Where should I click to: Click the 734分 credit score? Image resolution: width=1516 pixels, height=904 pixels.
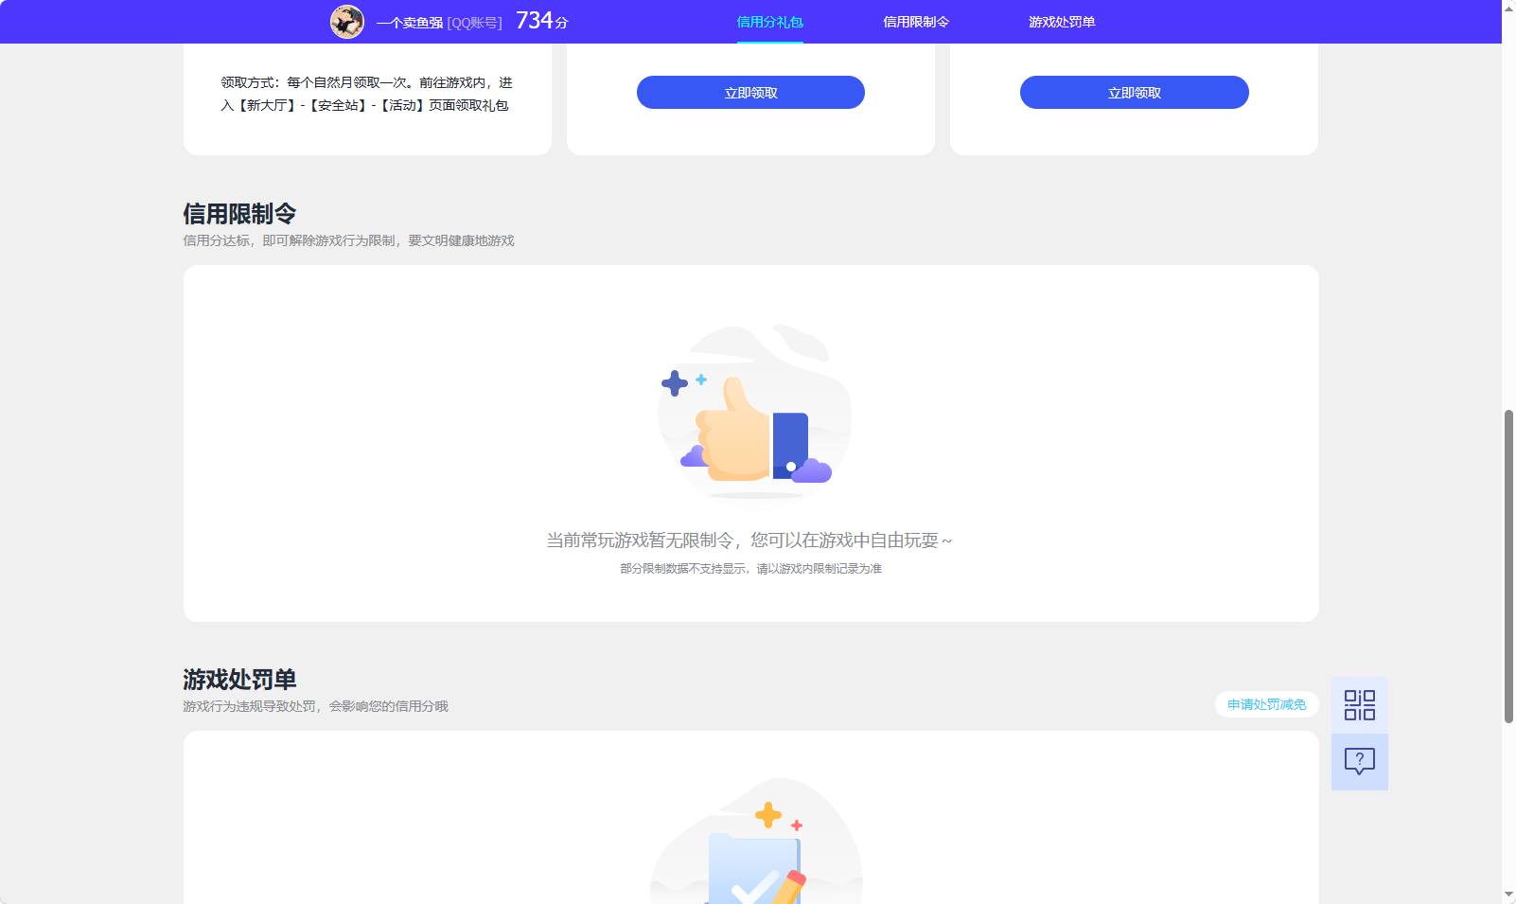[542, 21]
